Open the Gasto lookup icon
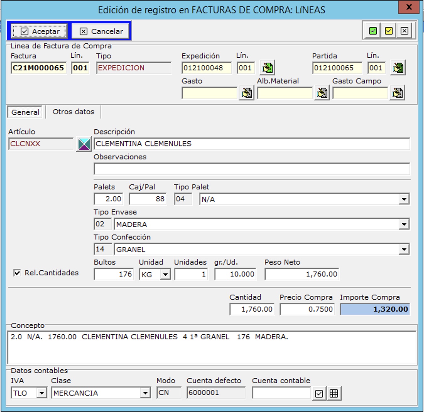The height and width of the screenshot is (412, 424). (247, 93)
